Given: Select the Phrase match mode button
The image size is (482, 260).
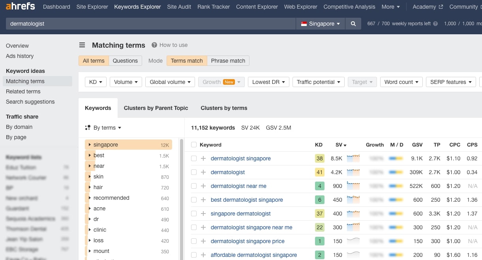Looking at the screenshot, I should [x=228, y=61].
